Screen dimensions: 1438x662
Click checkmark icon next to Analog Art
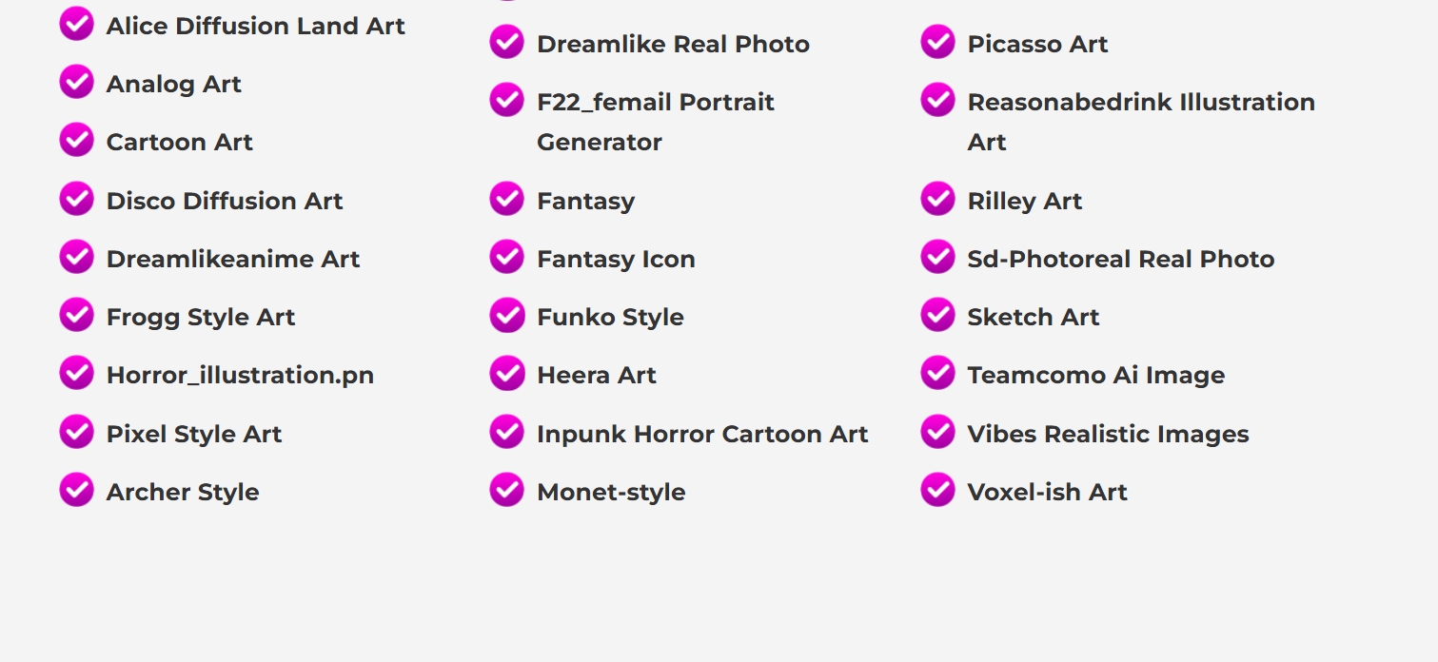(x=76, y=82)
